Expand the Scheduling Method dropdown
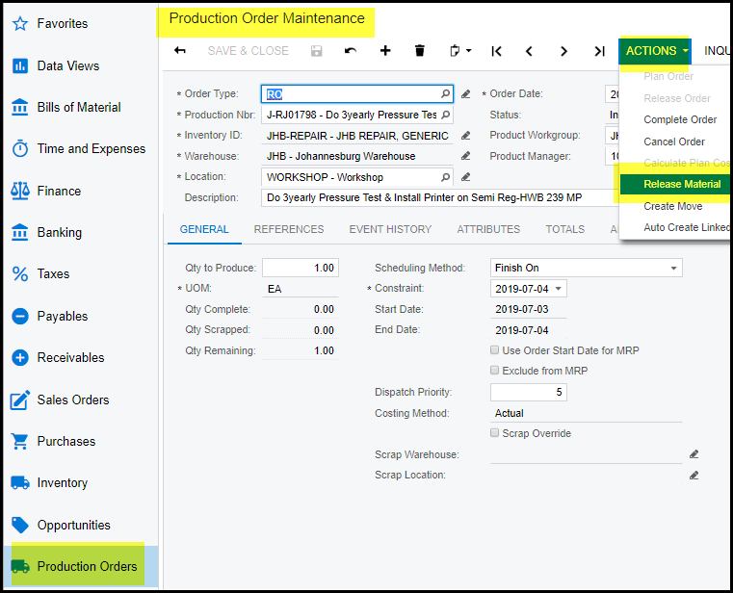The width and height of the screenshot is (733, 593). (x=673, y=268)
